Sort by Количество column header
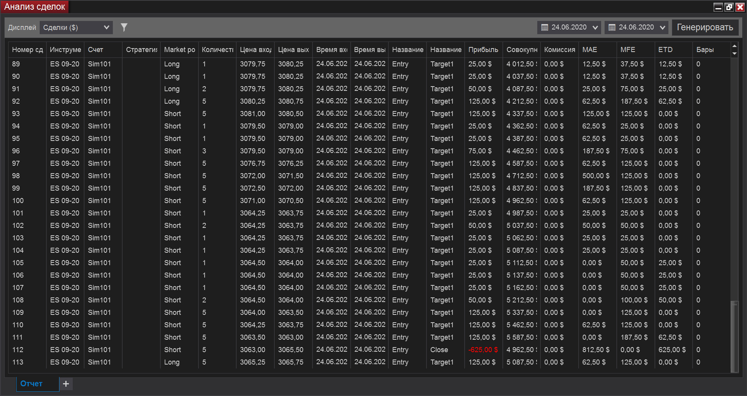 (x=217, y=50)
